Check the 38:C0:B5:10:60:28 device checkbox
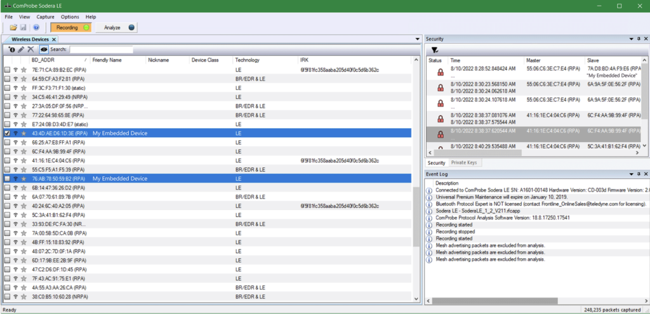650x314 pixels. 7,297
